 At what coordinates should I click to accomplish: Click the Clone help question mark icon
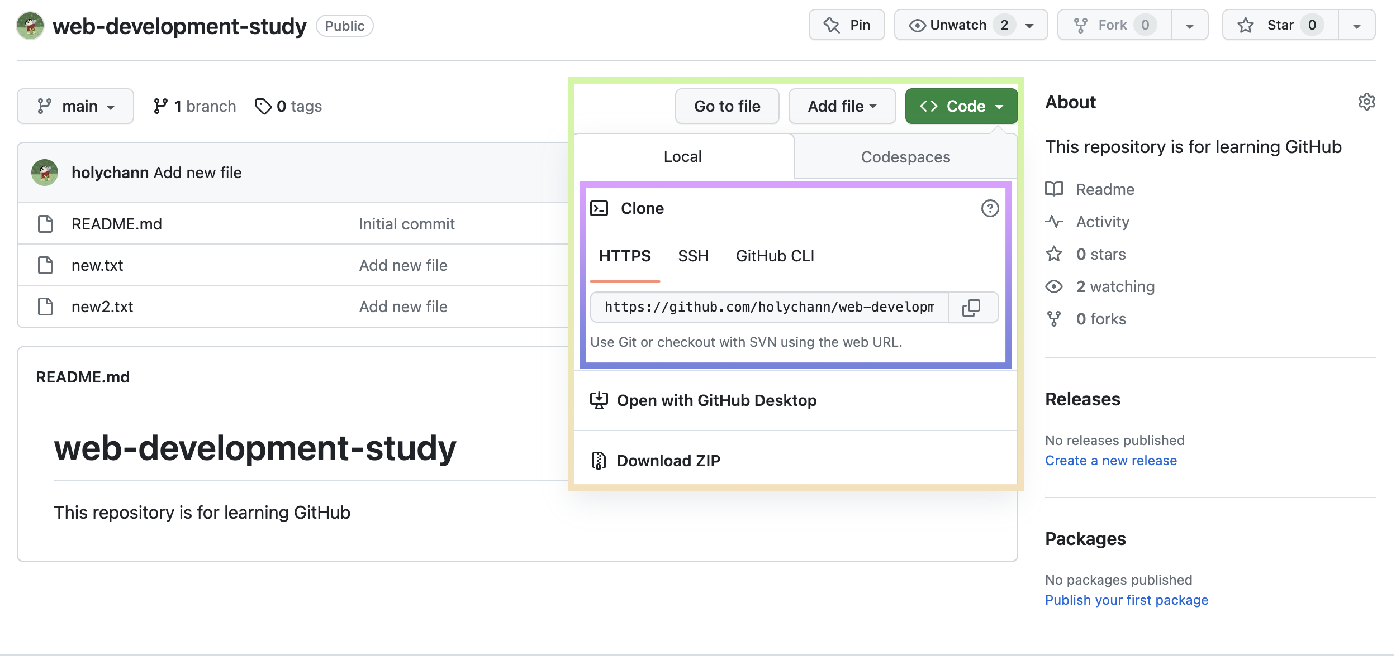tap(990, 208)
